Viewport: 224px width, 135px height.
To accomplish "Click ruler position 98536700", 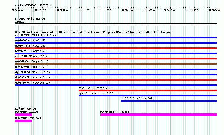I will tap(40, 10).
